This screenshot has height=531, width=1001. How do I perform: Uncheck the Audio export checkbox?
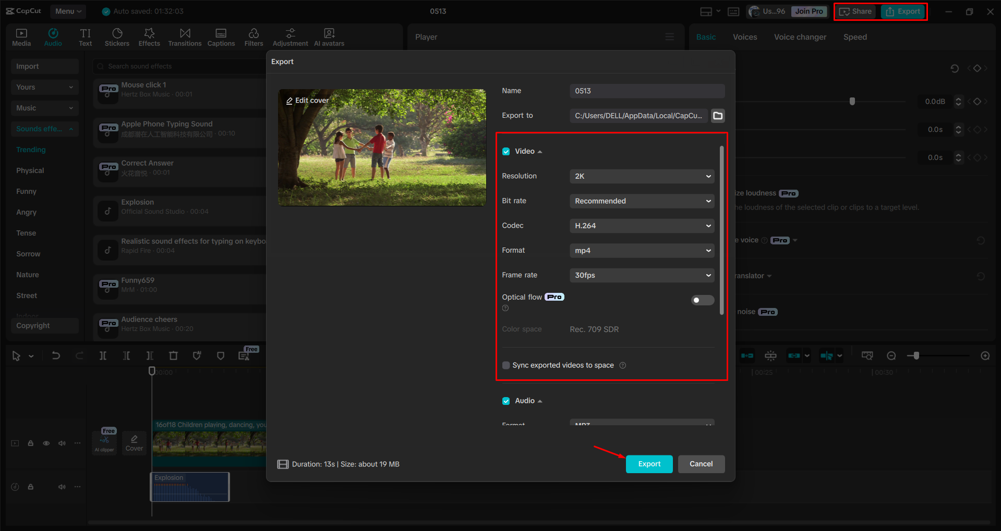pyautogui.click(x=505, y=401)
